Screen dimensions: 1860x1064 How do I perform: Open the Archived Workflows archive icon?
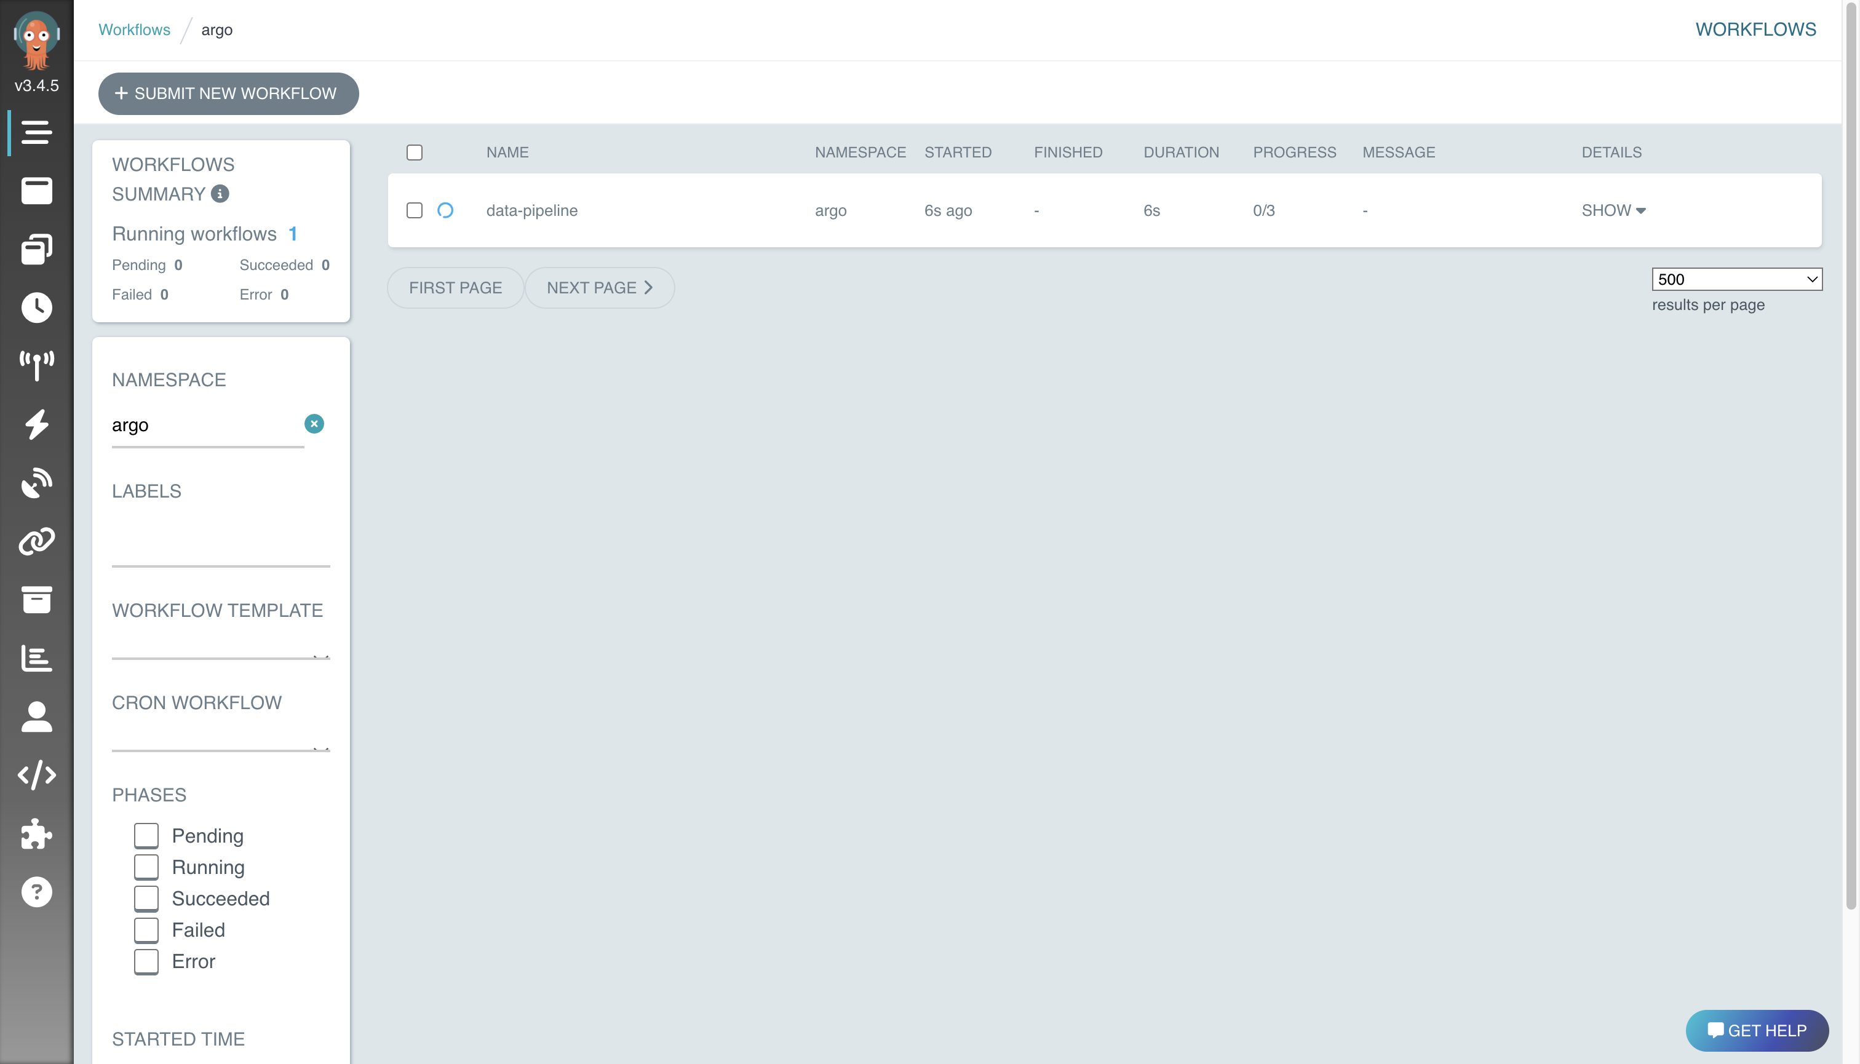(36, 599)
